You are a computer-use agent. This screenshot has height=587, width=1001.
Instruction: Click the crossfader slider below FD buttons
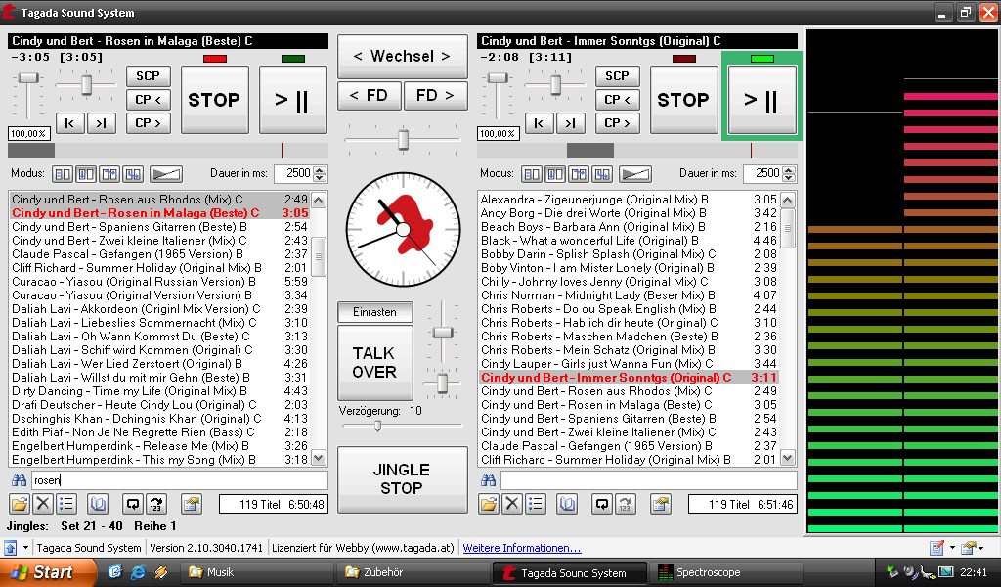point(402,140)
